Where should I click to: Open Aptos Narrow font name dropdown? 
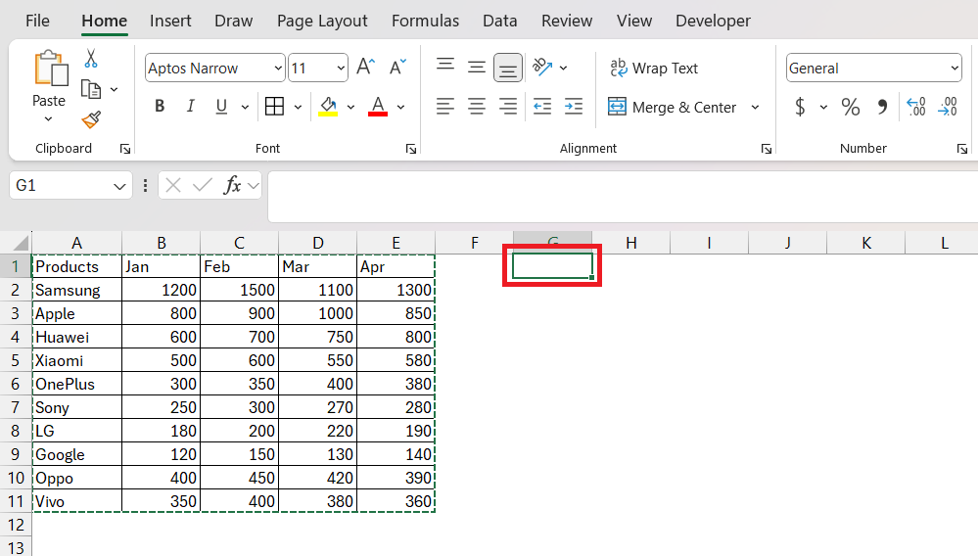coord(278,68)
